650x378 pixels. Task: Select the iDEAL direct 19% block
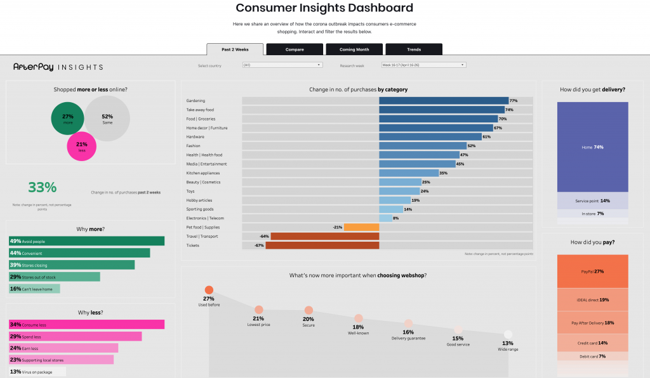coord(592,300)
